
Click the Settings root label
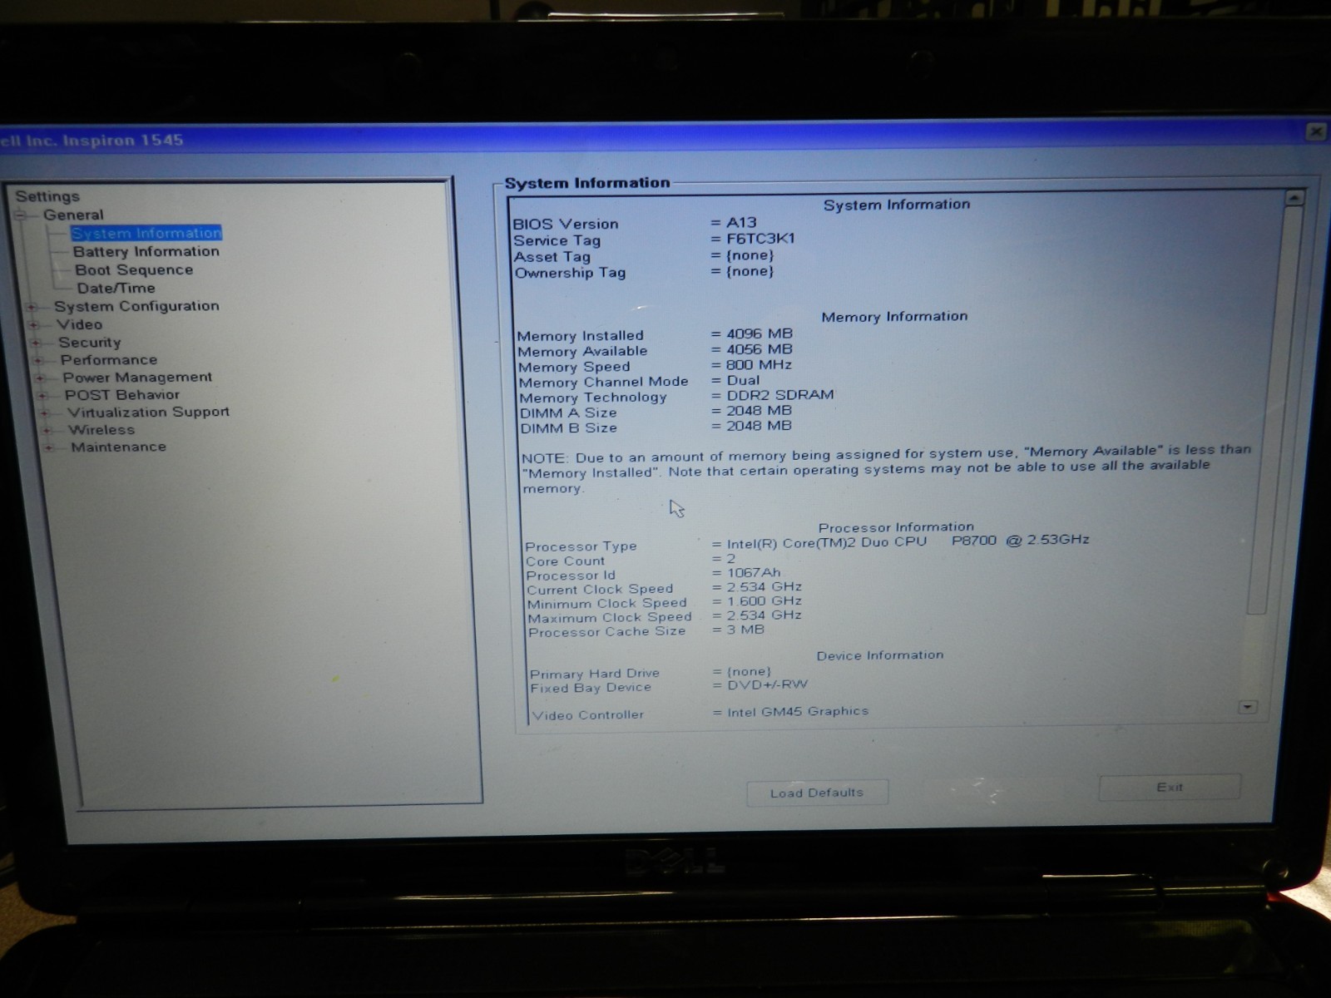[47, 196]
